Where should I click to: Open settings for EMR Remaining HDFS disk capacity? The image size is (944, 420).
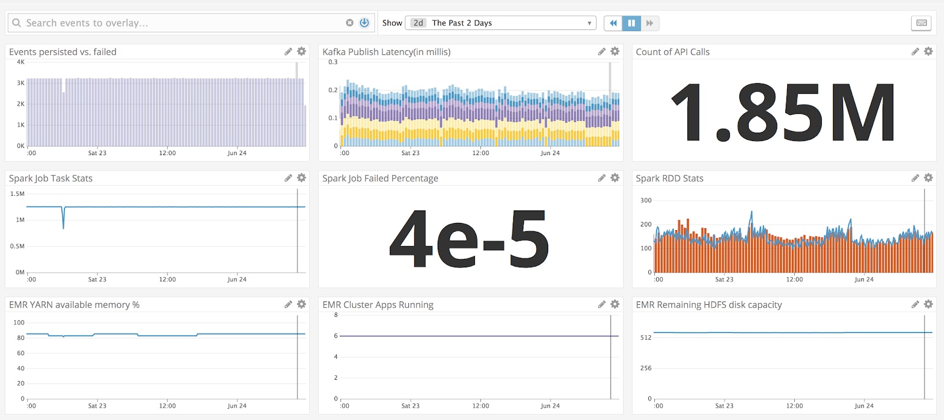pos(928,304)
